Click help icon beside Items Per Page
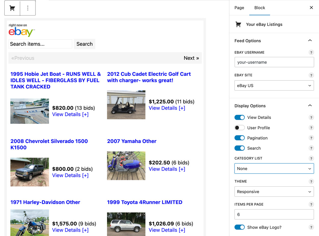This screenshot has width=319, height=236. tap(311, 205)
